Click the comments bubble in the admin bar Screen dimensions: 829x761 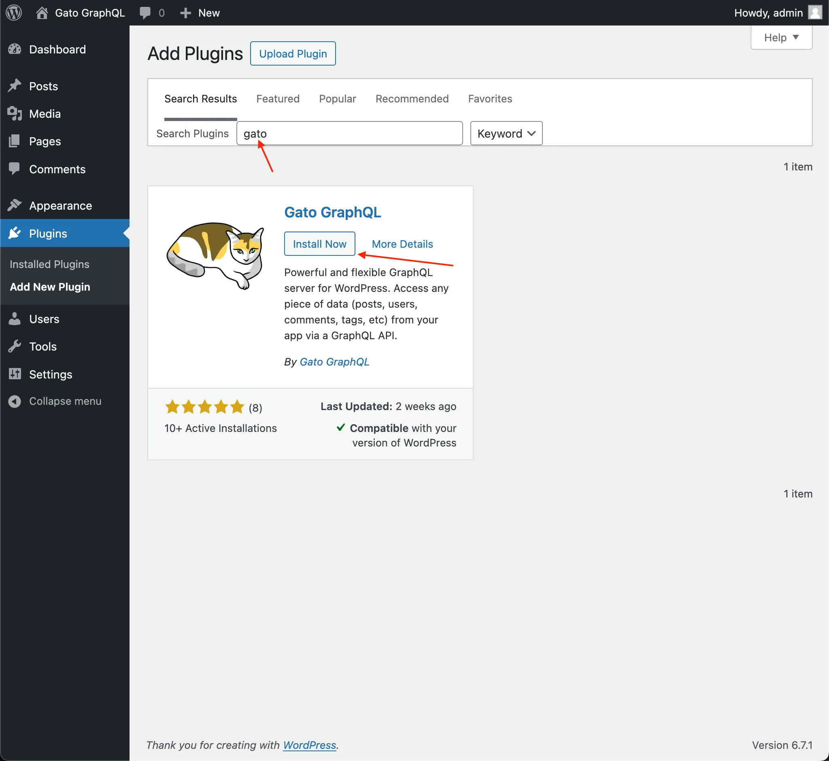point(145,13)
